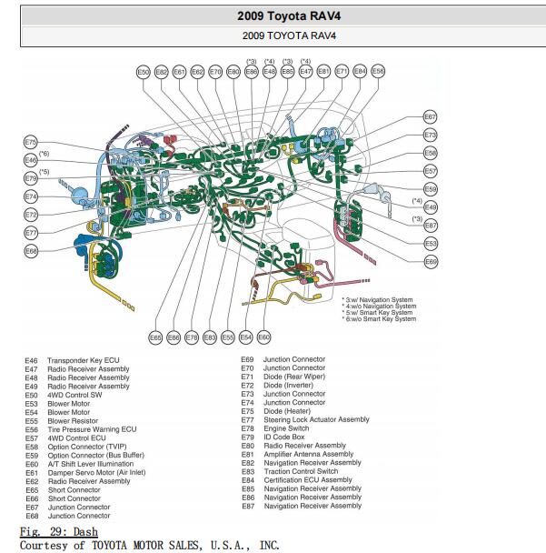The height and width of the screenshot is (553, 546).
Task: Click legend entry 'Engine Switch'
Action: point(286,428)
